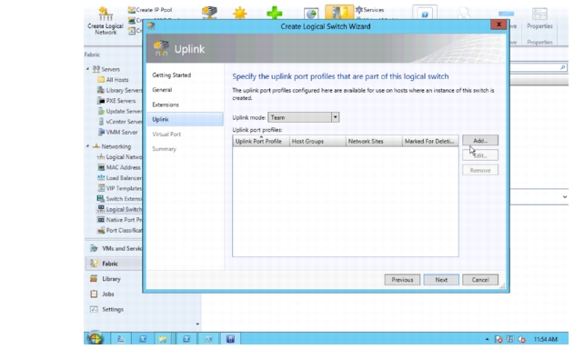Open the Uplink mode dropdown arrow

click(335, 117)
